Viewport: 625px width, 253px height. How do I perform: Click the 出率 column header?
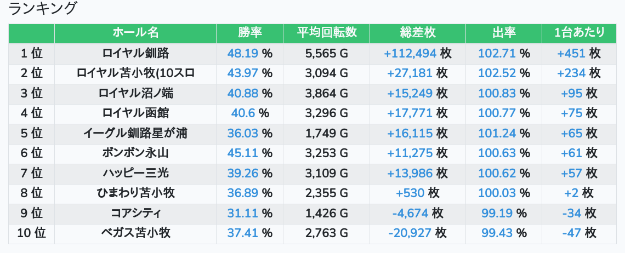[x=504, y=33]
